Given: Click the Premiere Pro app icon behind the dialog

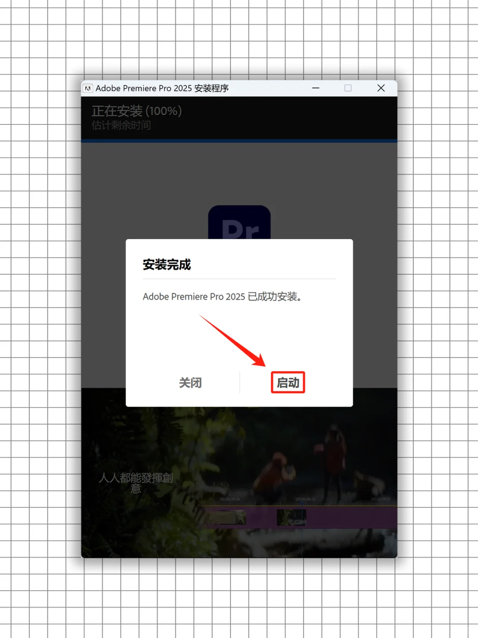Looking at the screenshot, I should tap(239, 222).
